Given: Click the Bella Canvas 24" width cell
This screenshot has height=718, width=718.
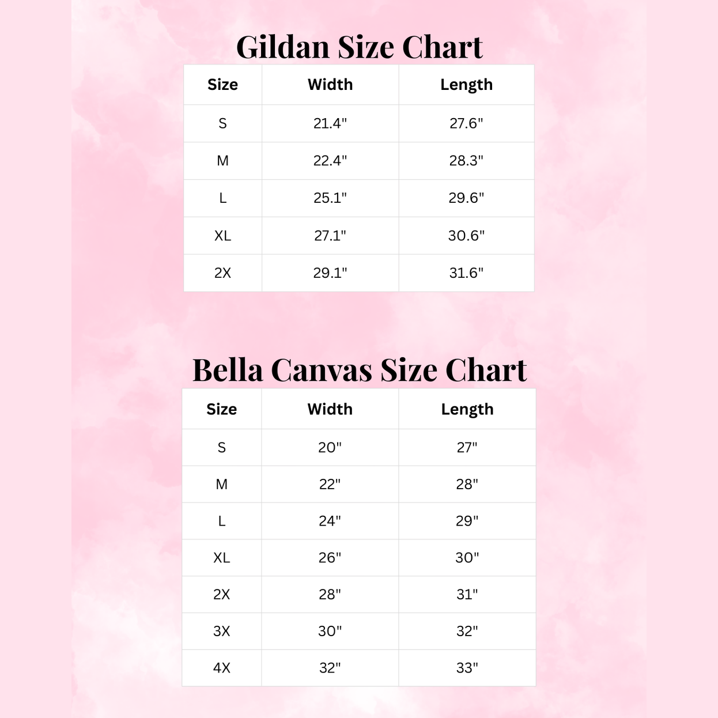Looking at the screenshot, I should pos(330,522).
